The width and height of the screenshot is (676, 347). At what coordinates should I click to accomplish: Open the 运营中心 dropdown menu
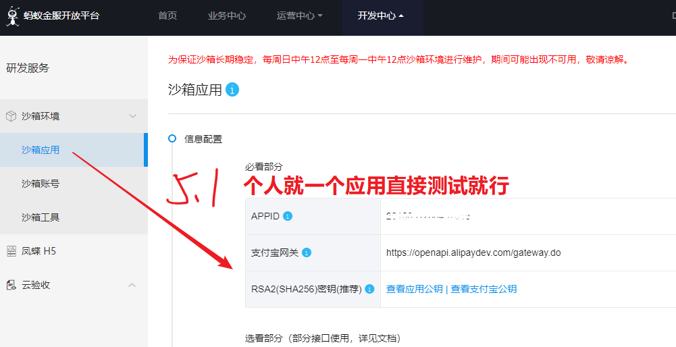tap(299, 16)
